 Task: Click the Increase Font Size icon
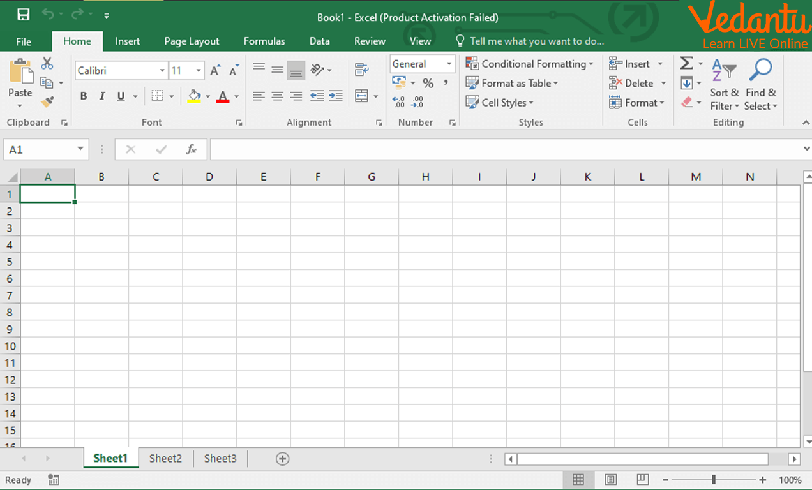(216, 71)
